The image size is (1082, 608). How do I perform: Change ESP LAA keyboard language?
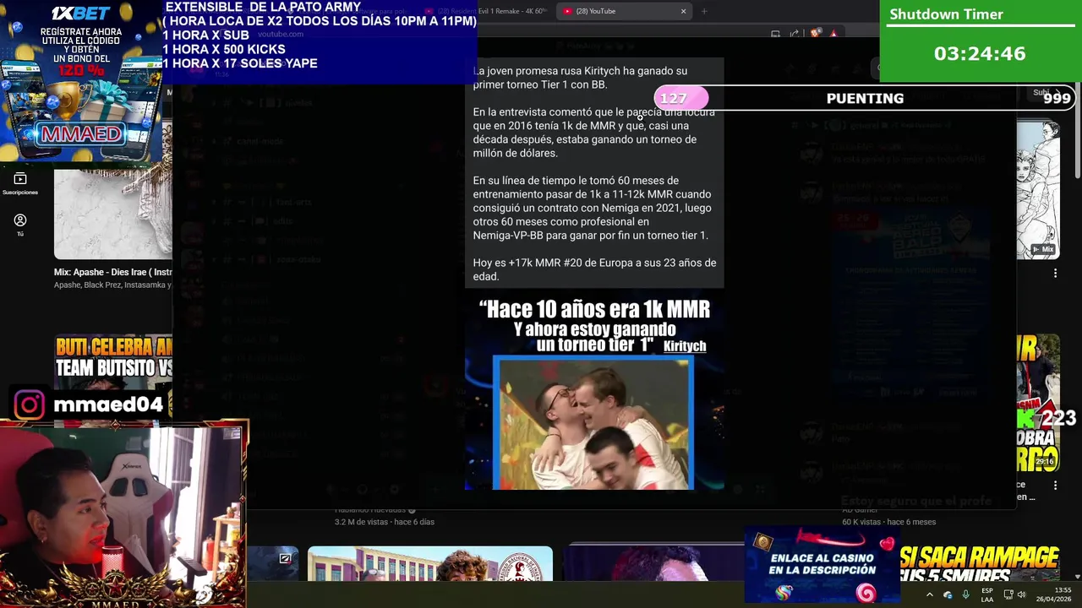pos(986,594)
